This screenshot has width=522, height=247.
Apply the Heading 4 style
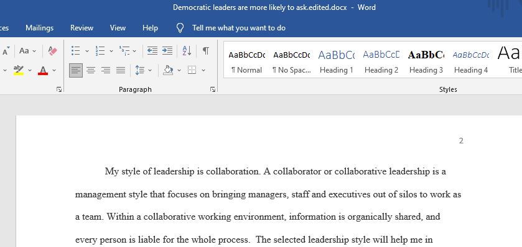[471, 63]
